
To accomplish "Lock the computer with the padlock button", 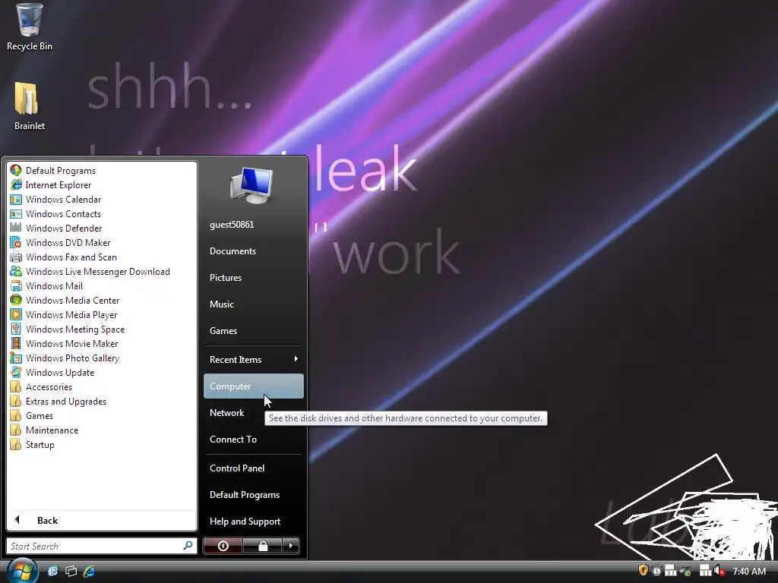I will [263, 546].
